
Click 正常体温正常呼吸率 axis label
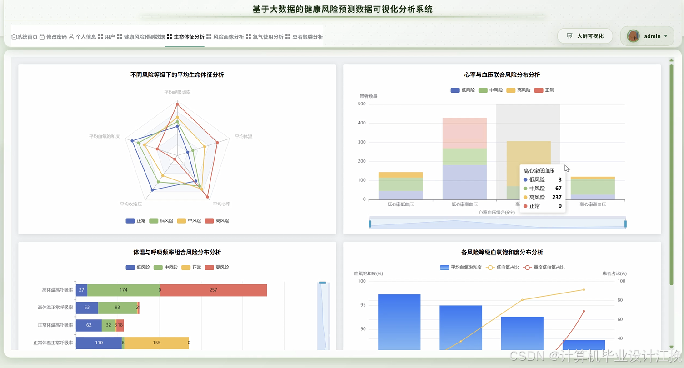point(53,343)
